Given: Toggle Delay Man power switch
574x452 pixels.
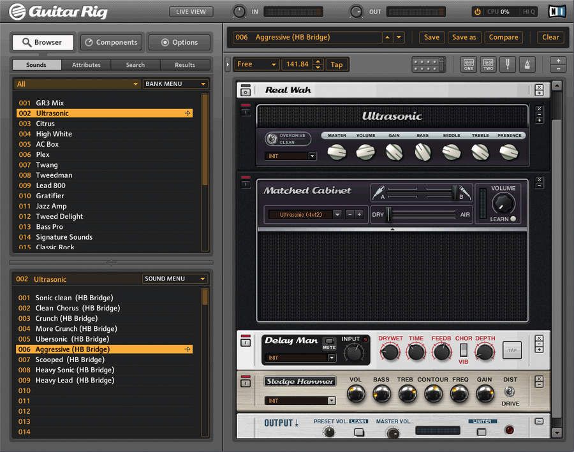Looking at the screenshot, I should 246,342.
